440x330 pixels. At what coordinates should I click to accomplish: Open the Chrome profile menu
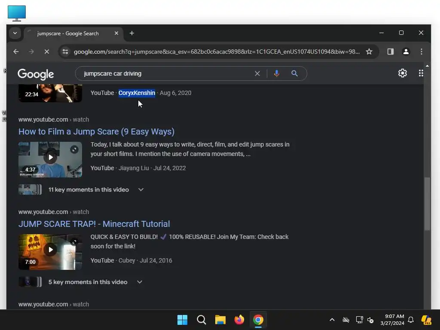406,52
